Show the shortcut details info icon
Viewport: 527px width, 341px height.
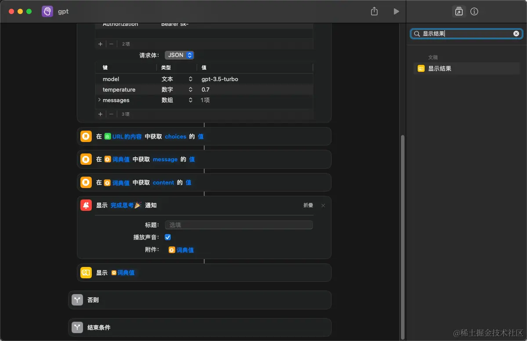pos(474,12)
